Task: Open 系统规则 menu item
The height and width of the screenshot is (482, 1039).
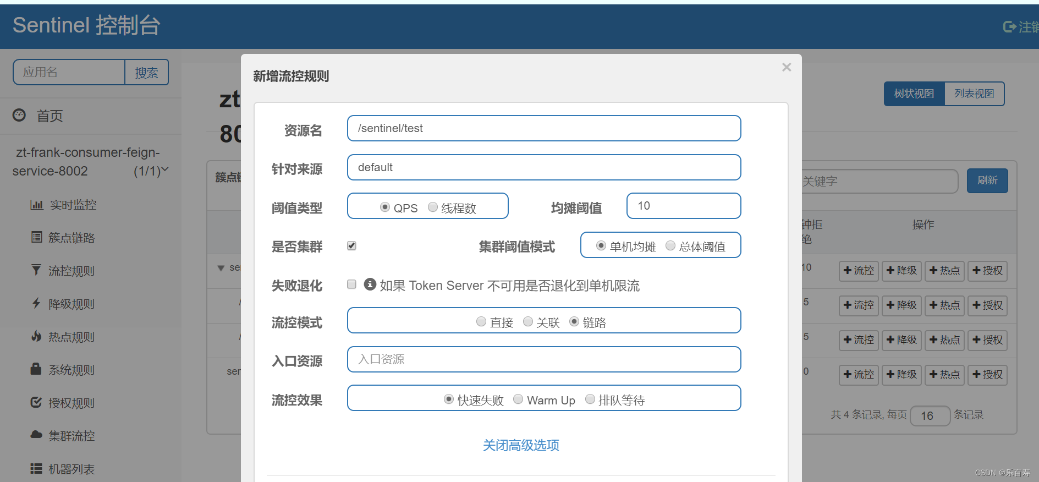Action: [x=72, y=370]
